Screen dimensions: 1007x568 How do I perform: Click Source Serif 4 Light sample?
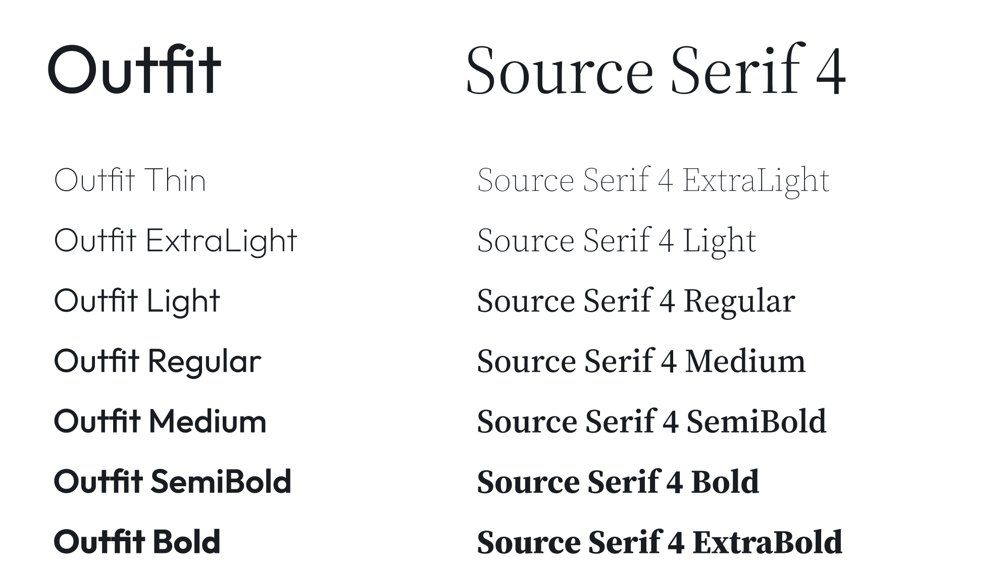point(616,242)
